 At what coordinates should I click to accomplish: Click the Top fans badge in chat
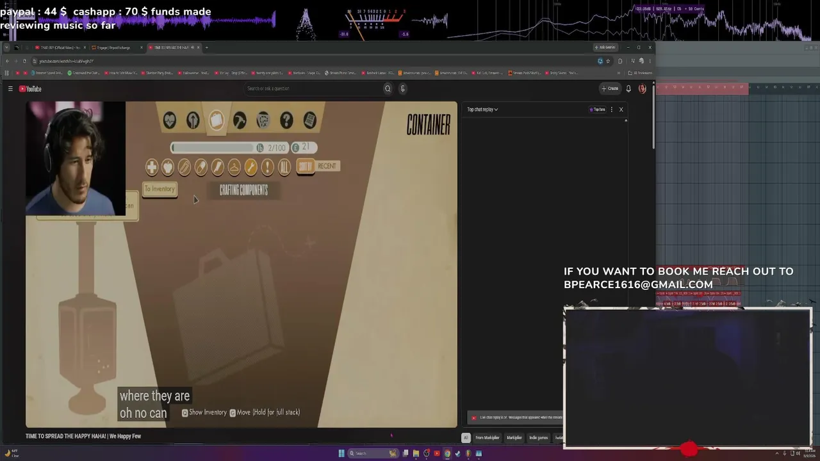(597, 109)
